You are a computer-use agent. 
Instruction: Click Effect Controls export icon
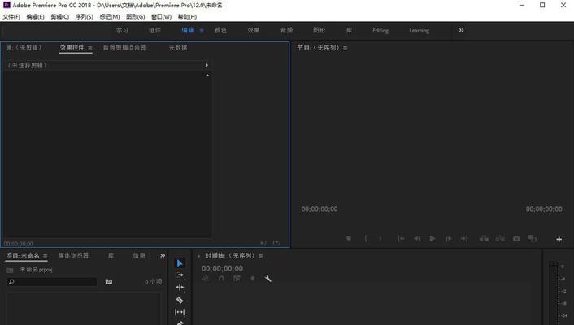click(x=276, y=243)
